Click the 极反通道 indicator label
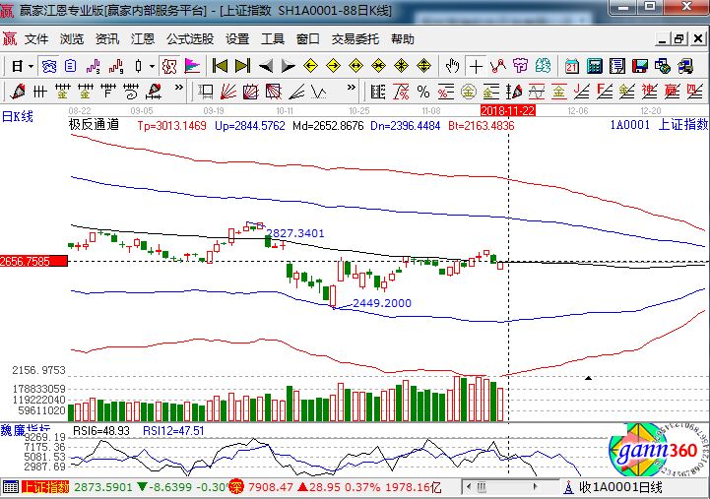710x499 pixels. click(95, 125)
